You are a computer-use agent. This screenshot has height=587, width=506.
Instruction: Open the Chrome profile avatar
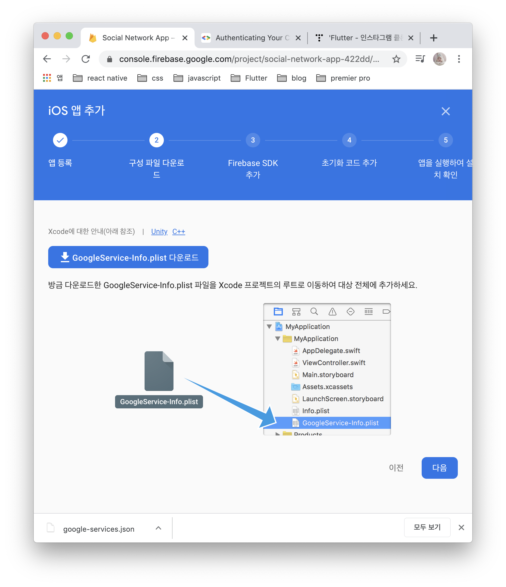pos(440,59)
